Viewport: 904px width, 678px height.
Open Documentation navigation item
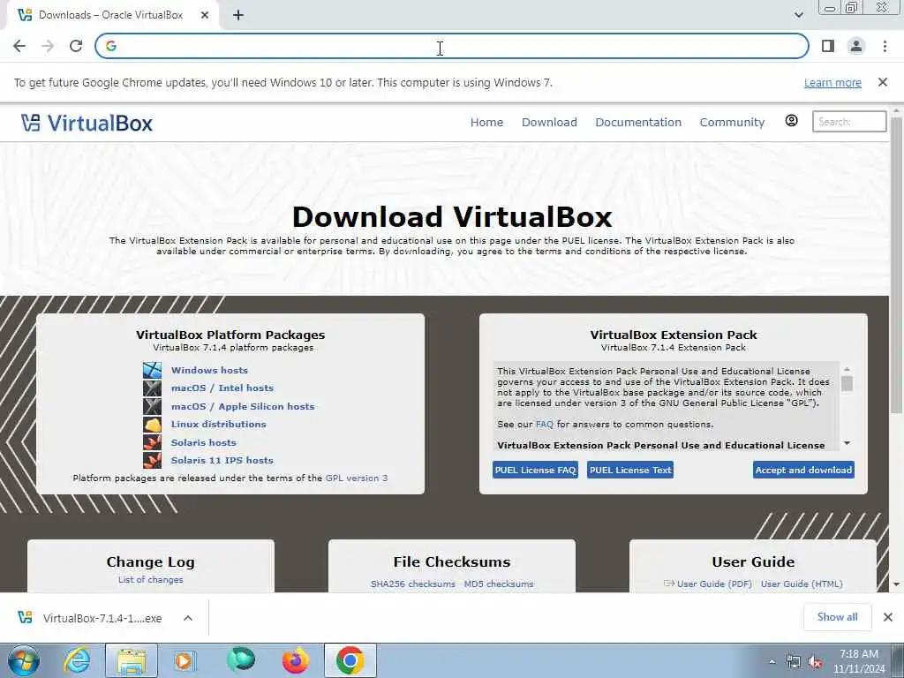(x=638, y=122)
